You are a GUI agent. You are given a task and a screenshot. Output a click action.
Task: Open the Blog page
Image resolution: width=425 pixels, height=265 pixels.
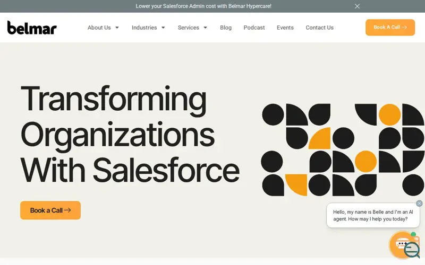tap(226, 28)
